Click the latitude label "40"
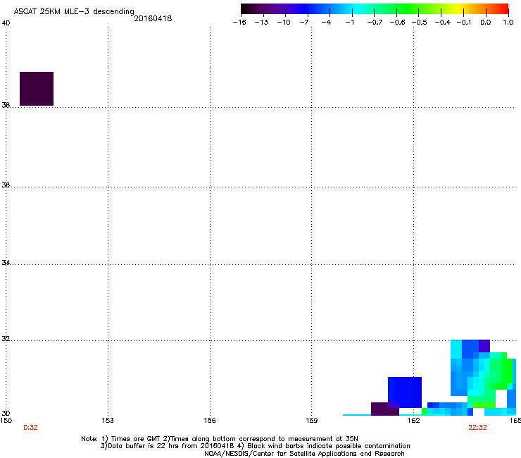The width and height of the screenshot is (521, 458). pyautogui.click(x=6, y=23)
